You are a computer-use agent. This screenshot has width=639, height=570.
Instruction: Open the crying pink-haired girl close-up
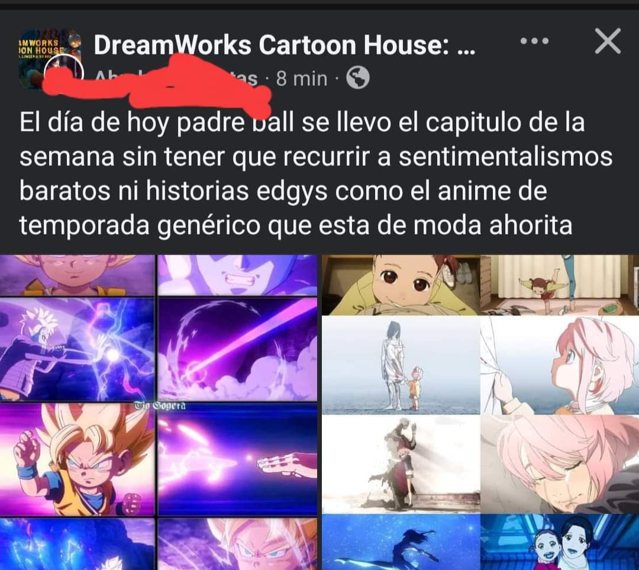click(560, 464)
